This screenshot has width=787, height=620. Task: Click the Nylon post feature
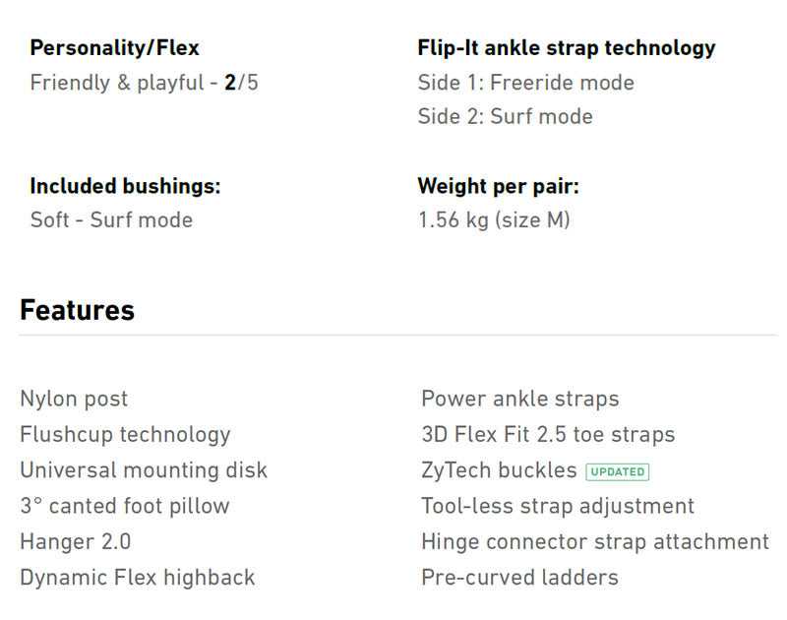[74, 400]
